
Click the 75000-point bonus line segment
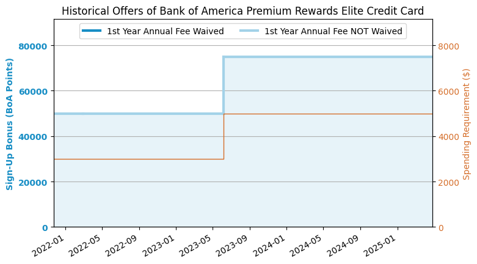(x=328, y=57)
